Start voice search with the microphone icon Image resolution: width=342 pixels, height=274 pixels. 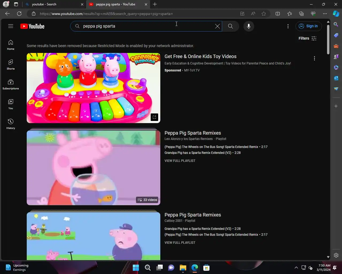click(x=249, y=26)
